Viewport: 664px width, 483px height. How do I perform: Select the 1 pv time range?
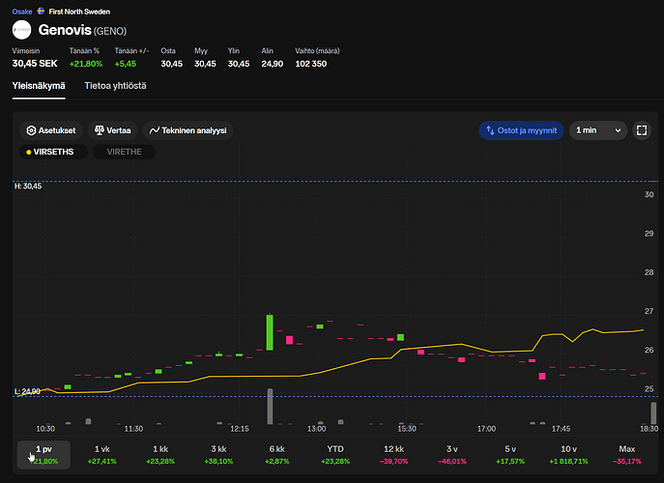click(43, 455)
